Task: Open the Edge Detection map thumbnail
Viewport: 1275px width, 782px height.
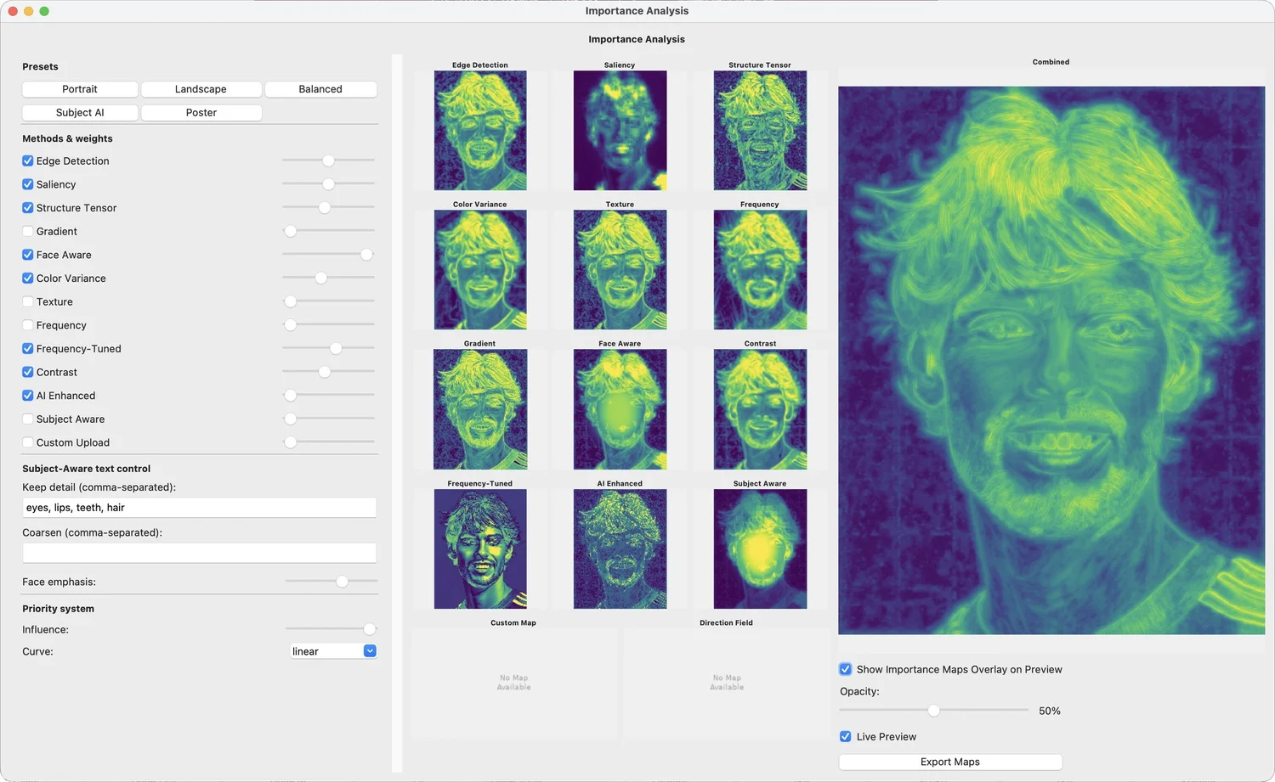Action: 480,130
